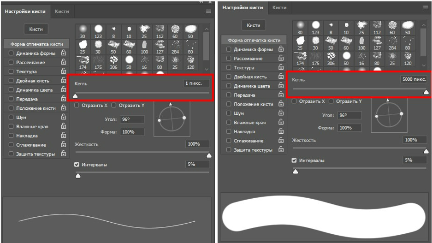Image resolution: width=432 pixels, height=243 pixels.
Task: Switch to Кисти tab in left panel
Action: click(62, 11)
